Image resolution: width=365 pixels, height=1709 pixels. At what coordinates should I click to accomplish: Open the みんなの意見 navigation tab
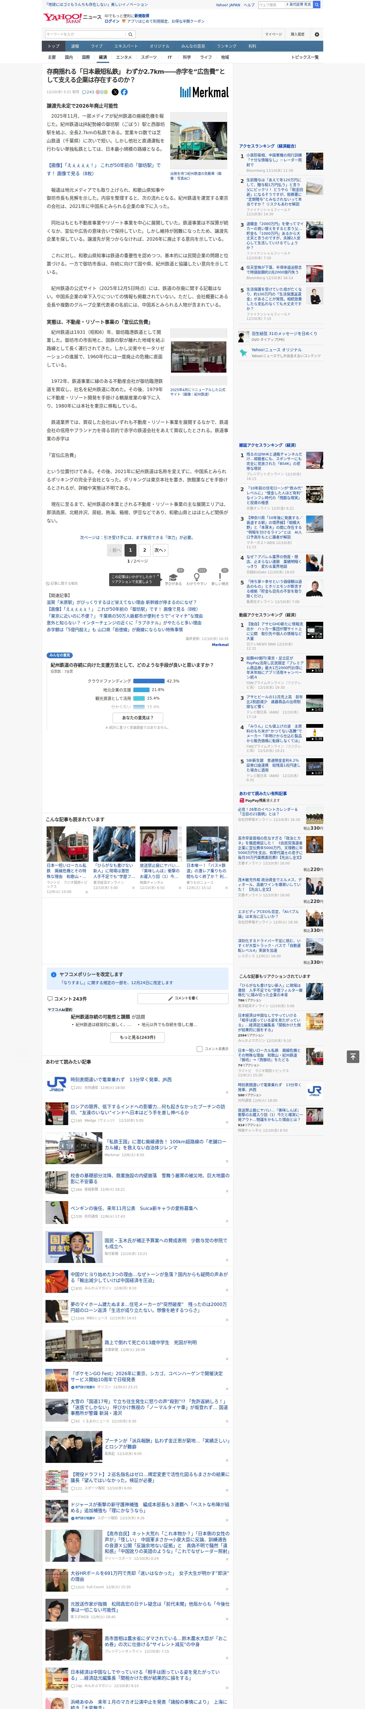tap(193, 46)
